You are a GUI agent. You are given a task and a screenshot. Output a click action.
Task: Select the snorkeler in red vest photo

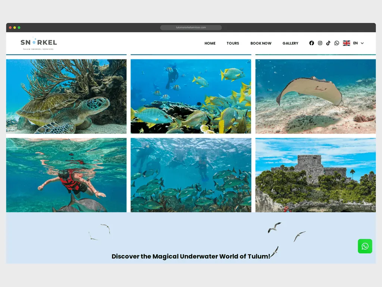coord(66,175)
